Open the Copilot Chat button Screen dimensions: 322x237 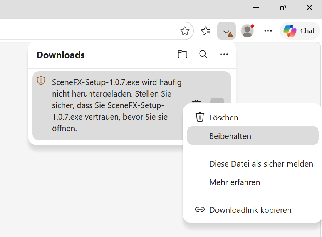pos(300,31)
